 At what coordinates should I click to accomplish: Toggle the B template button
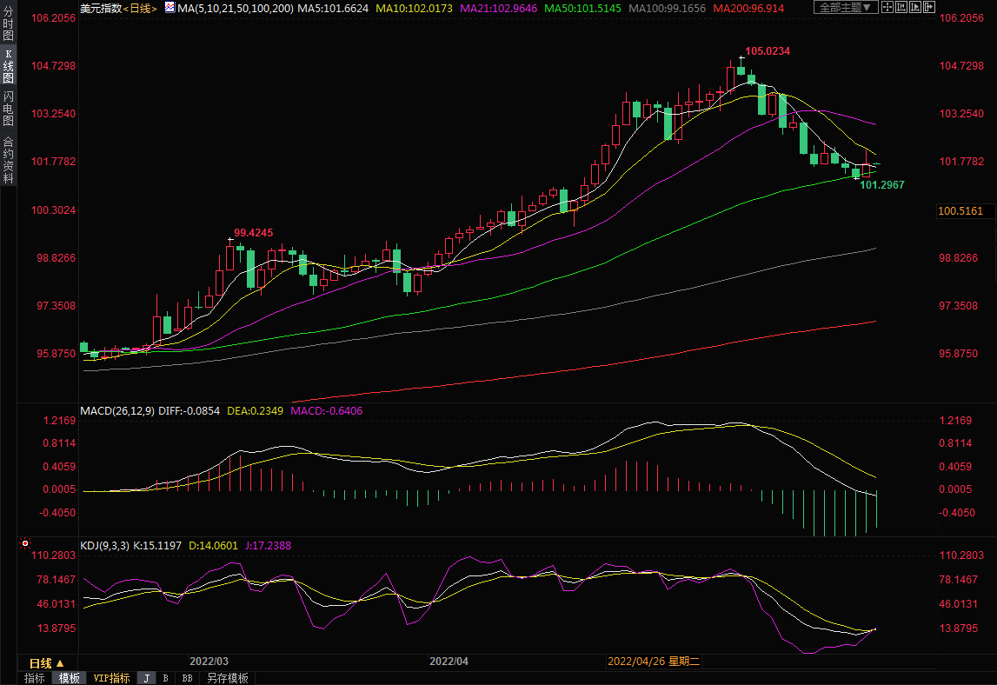pos(165,678)
